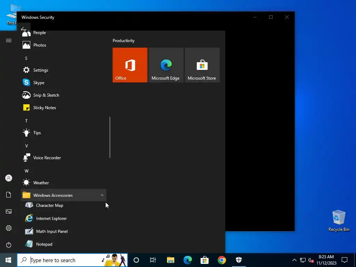The width and height of the screenshot is (356, 267).
Task: Minimize the Windows Security window
Action: [255, 17]
